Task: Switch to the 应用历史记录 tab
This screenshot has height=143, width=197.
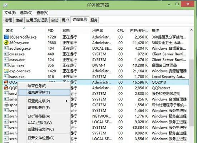Action: [37, 20]
